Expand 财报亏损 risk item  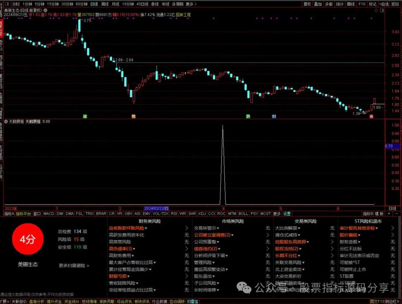pos(119,276)
